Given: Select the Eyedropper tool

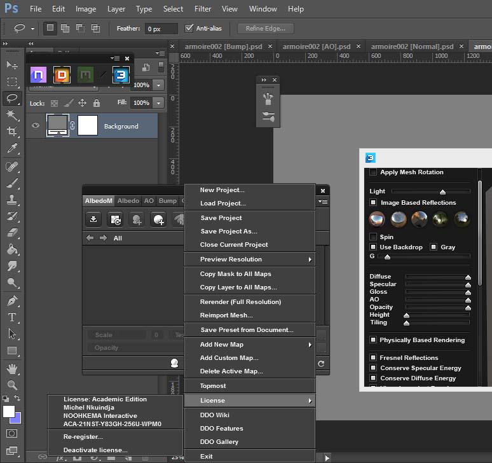Looking at the screenshot, I should (x=12, y=148).
